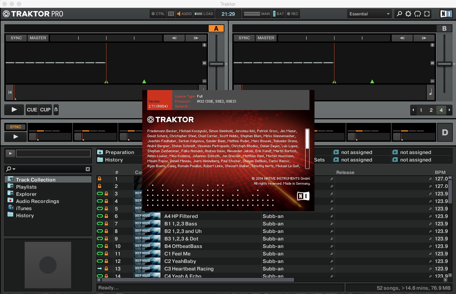The image size is (456, 294).
Task: Open Preferences with the gear icon
Action: pos(408,14)
